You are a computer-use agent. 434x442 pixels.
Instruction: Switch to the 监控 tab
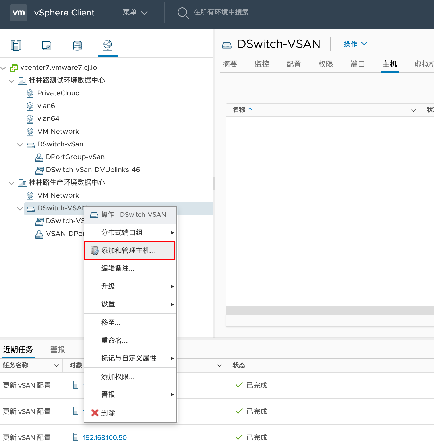pos(262,64)
